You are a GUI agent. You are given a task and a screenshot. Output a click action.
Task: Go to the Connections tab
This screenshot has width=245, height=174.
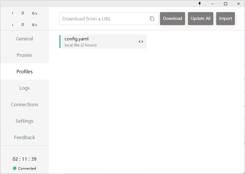(x=24, y=104)
